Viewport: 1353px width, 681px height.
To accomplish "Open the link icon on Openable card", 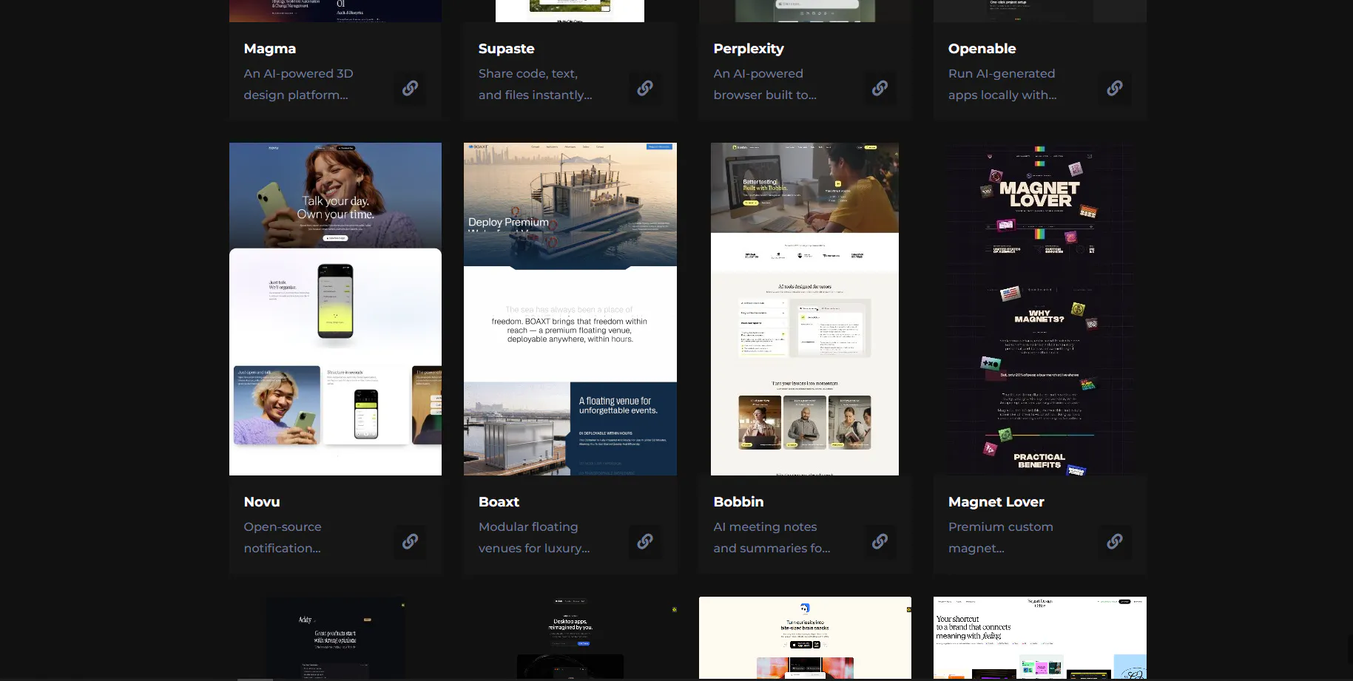I will [1115, 88].
